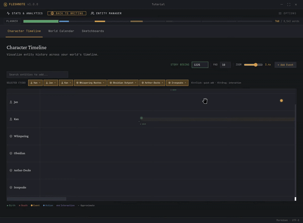This screenshot has height=223, width=303.
Task: Select Whispering row label
Action: coord(21,136)
